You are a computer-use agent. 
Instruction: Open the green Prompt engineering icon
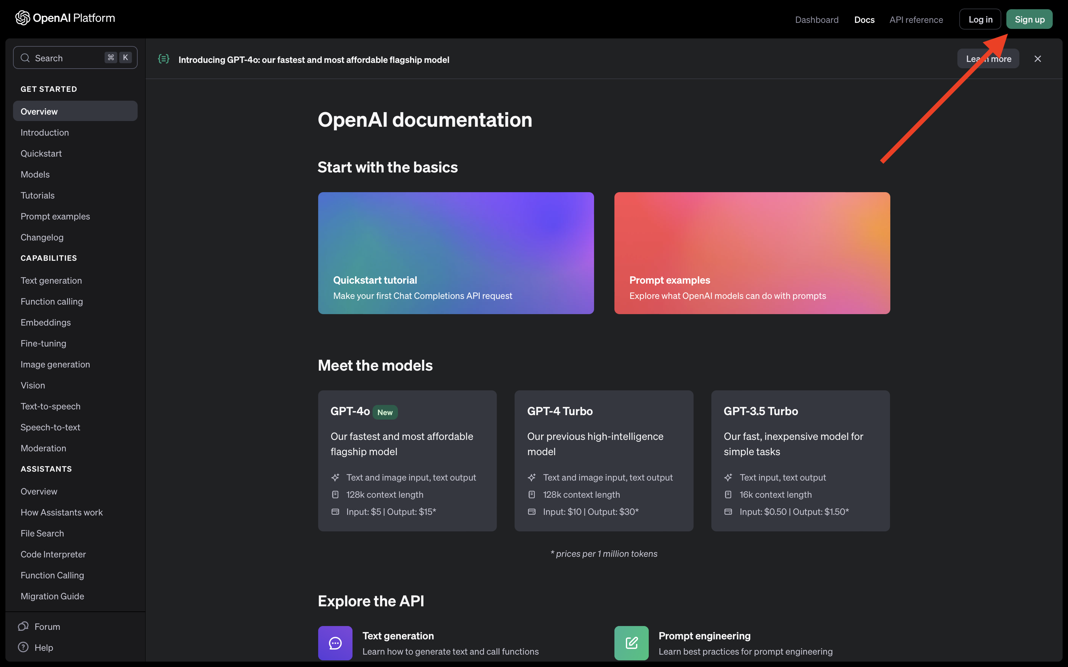click(631, 643)
